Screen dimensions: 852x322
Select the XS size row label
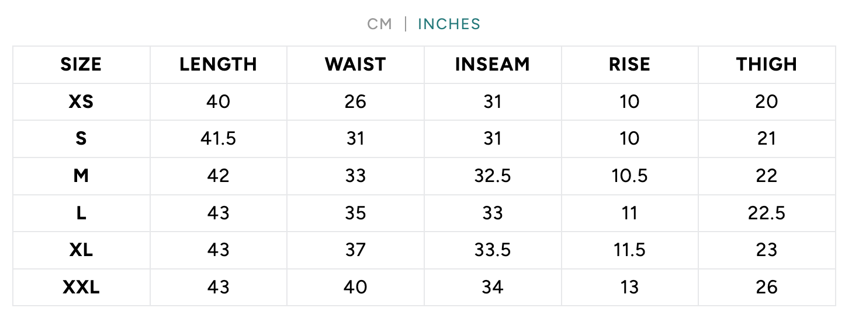point(81,101)
